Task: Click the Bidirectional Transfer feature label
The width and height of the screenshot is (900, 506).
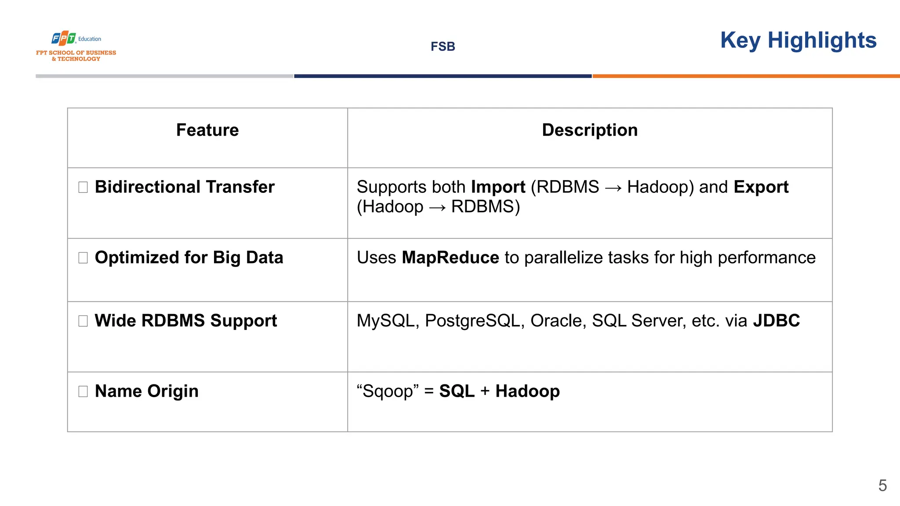Action: tap(185, 187)
